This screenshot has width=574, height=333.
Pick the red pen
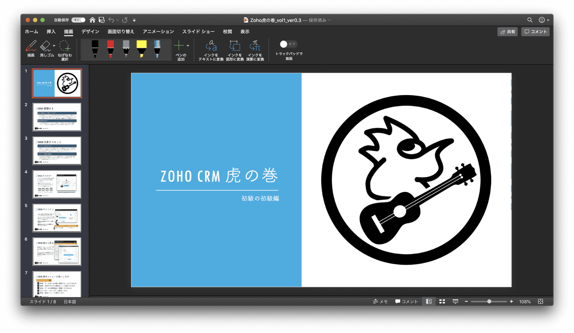pos(110,49)
